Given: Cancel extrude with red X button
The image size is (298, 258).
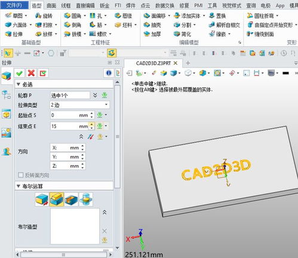Looking at the screenshot, I should pyautogui.click(x=31, y=73).
